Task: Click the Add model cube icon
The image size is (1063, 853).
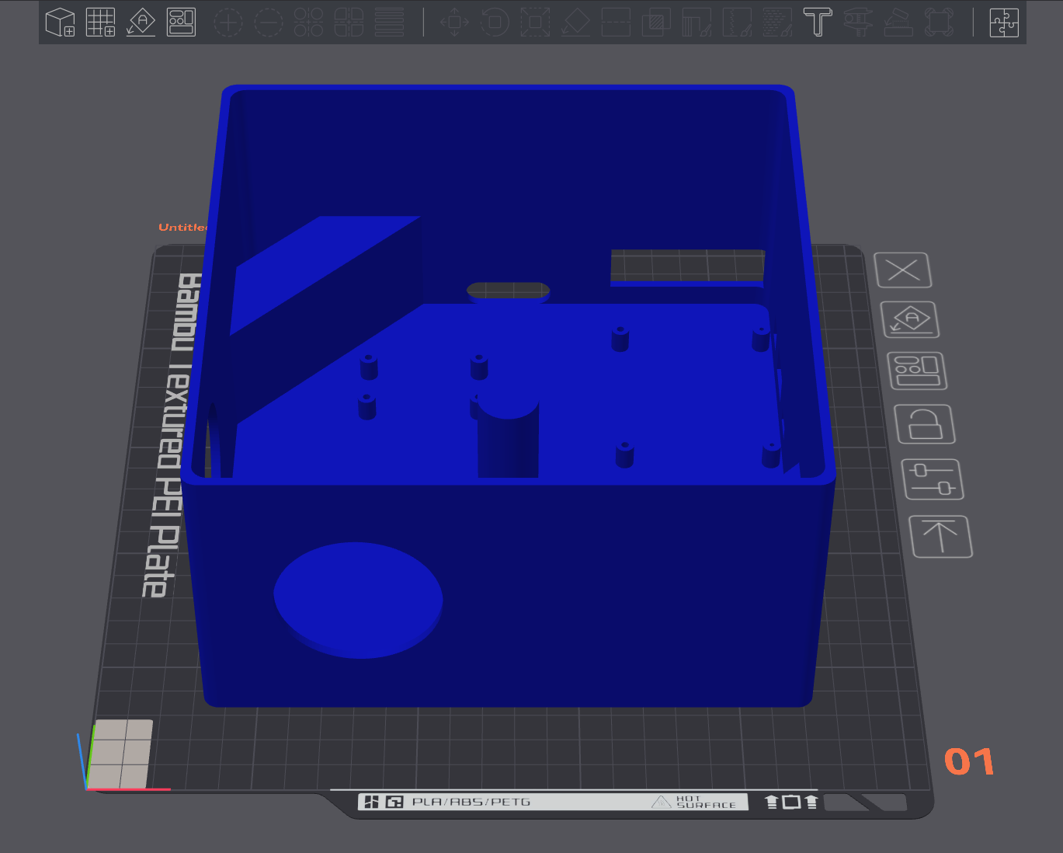Action: (x=60, y=23)
